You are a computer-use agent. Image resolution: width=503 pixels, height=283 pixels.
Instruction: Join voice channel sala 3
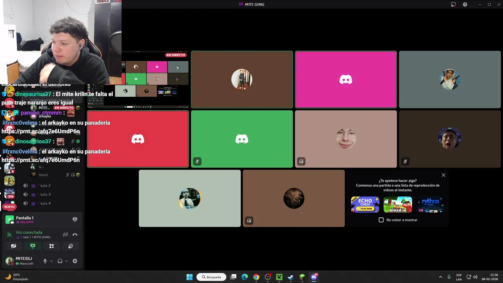(46, 195)
